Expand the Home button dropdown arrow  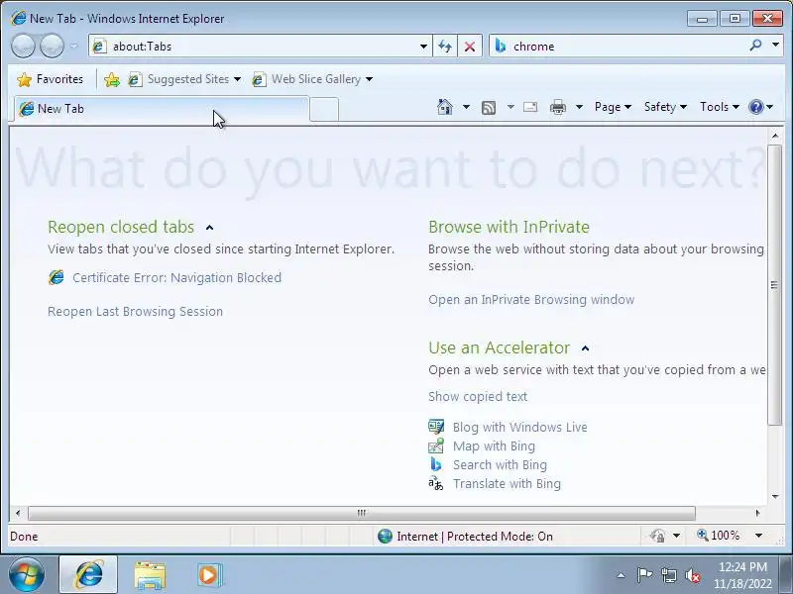pyautogui.click(x=466, y=107)
